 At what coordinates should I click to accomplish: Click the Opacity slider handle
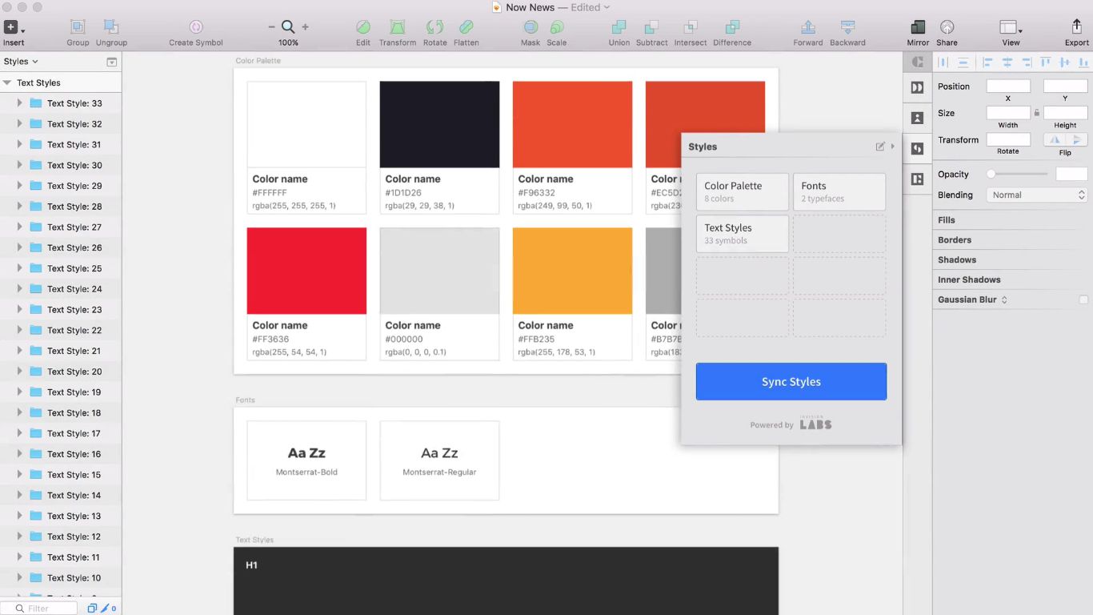click(x=991, y=174)
